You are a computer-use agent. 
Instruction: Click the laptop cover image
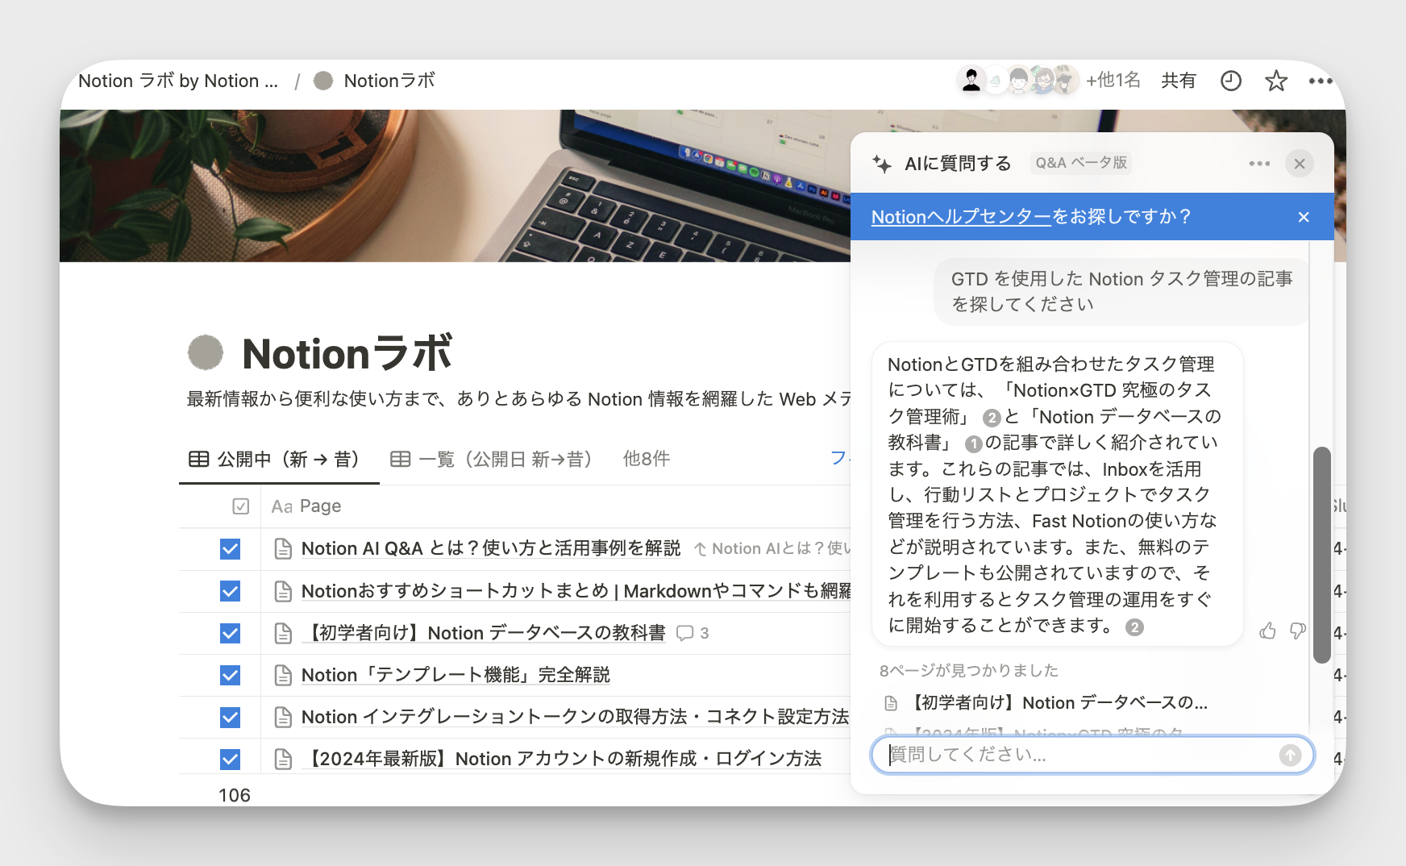click(455, 185)
